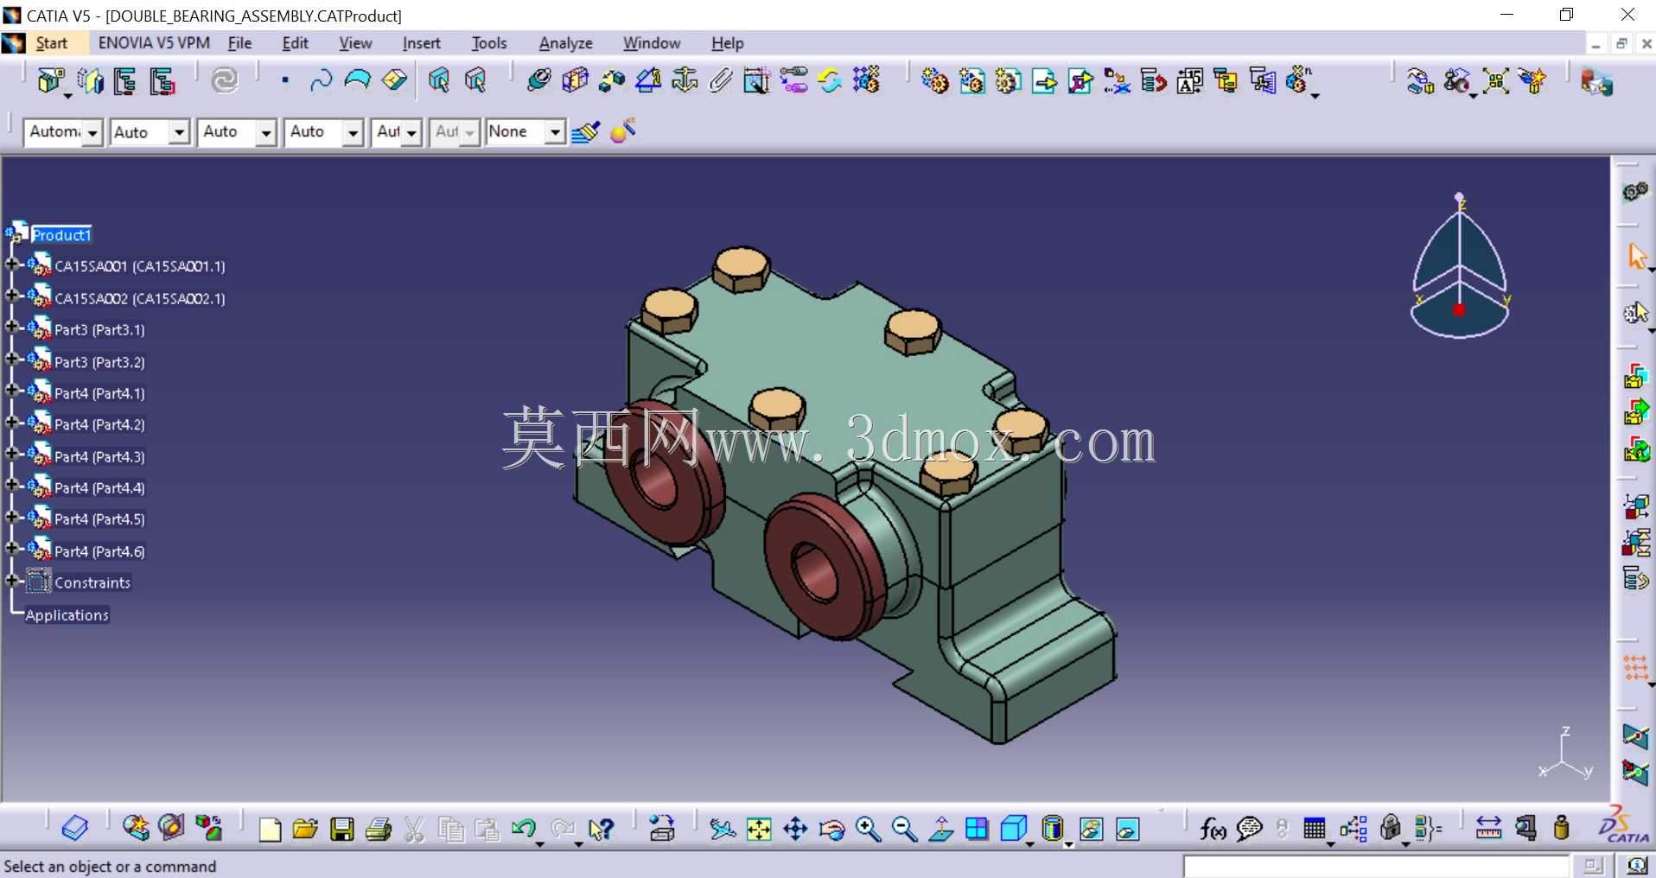Click the Manipulation tool icon
The height and width of the screenshot is (878, 1656).
(1420, 81)
